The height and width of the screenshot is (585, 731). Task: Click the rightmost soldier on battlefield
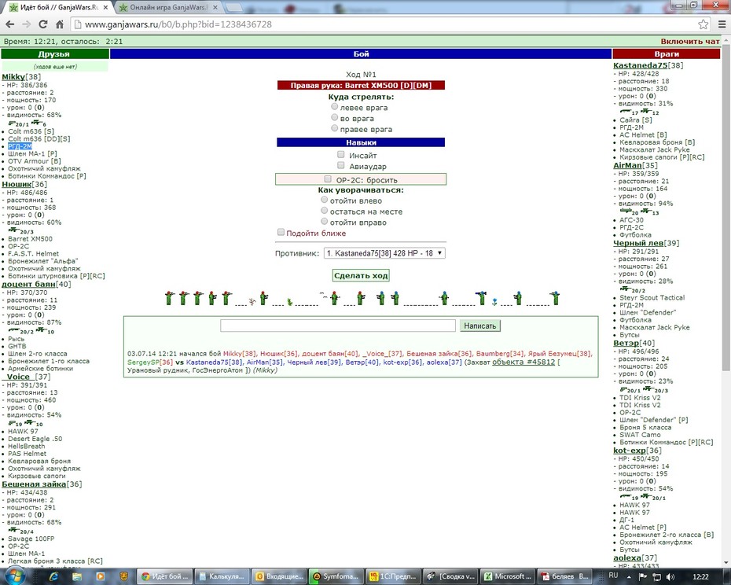[x=555, y=298]
